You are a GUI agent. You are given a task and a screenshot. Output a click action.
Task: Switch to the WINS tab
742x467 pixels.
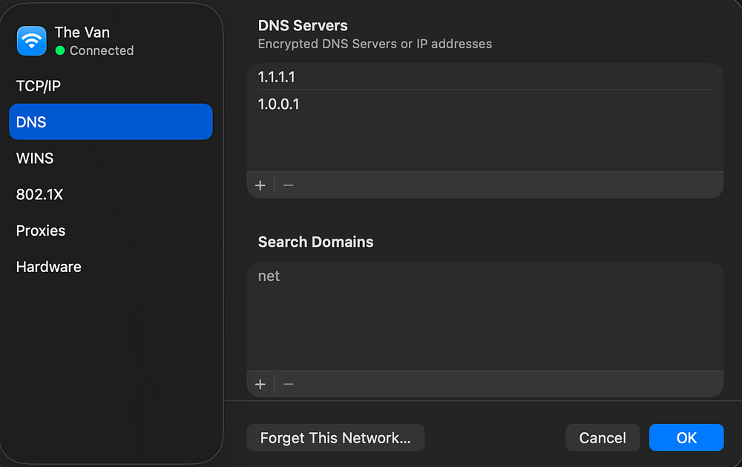[x=35, y=158]
